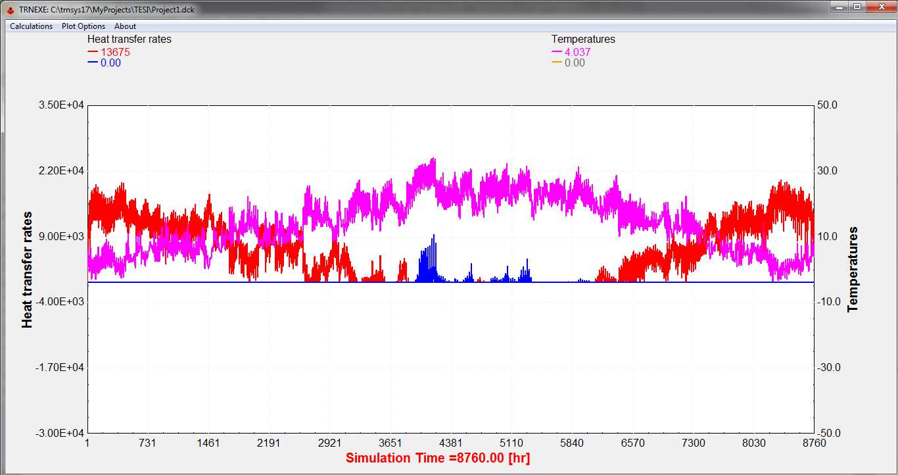Image resolution: width=898 pixels, height=475 pixels.
Task: Click time axis label 5840
Action: point(572,443)
